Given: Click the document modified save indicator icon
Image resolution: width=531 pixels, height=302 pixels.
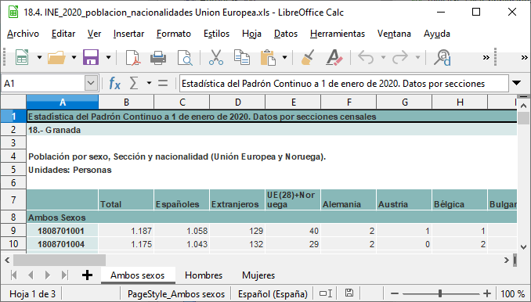Looking at the screenshot, I should point(349,293).
